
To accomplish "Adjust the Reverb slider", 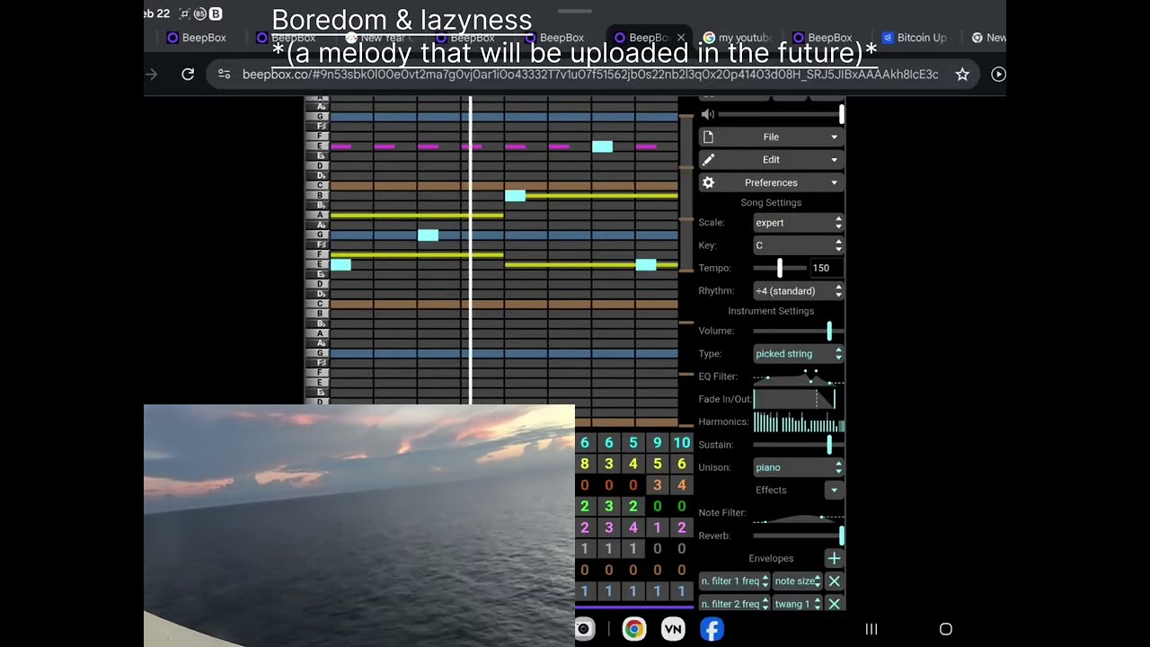I will [798, 536].
